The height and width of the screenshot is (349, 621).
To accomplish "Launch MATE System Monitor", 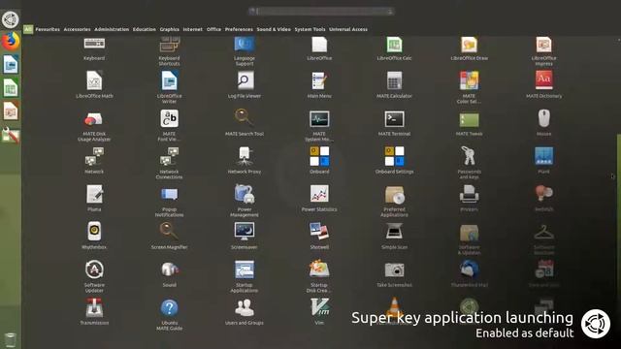I will [x=319, y=125].
